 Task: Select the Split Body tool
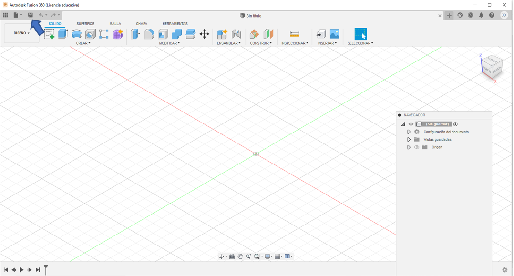[x=190, y=34]
